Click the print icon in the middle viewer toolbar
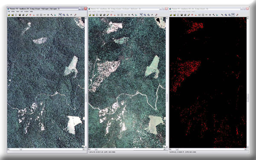256x160 pixels. point(105,15)
